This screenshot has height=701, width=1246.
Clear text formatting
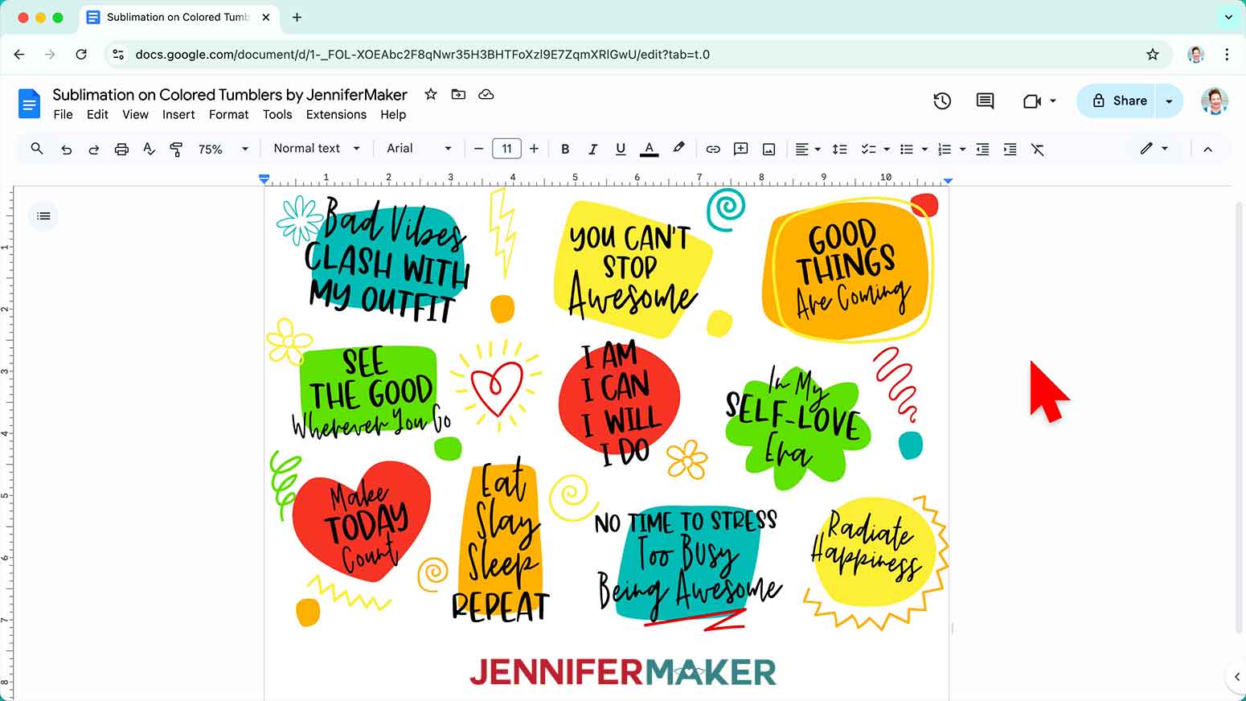[x=1038, y=149]
